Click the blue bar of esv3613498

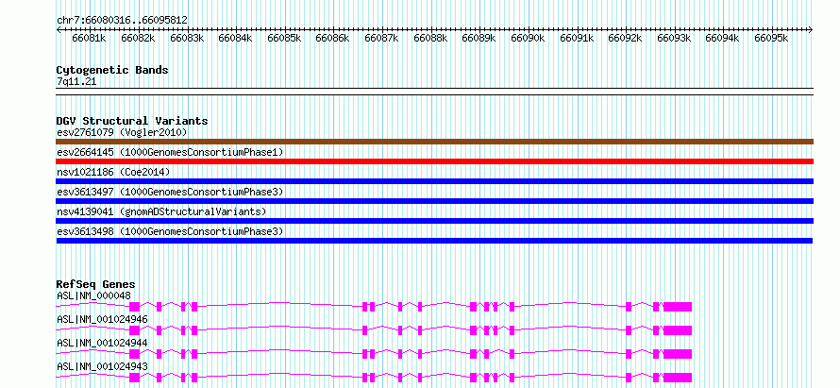pos(434,241)
